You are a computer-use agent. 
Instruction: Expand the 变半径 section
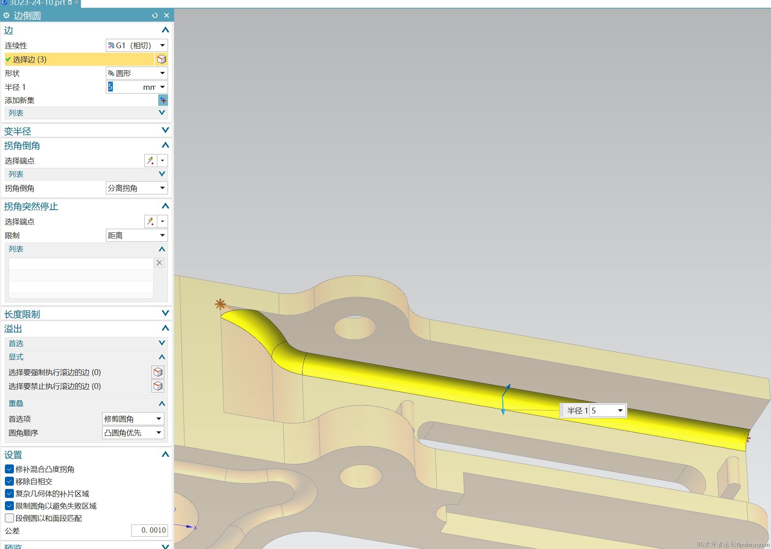click(165, 130)
